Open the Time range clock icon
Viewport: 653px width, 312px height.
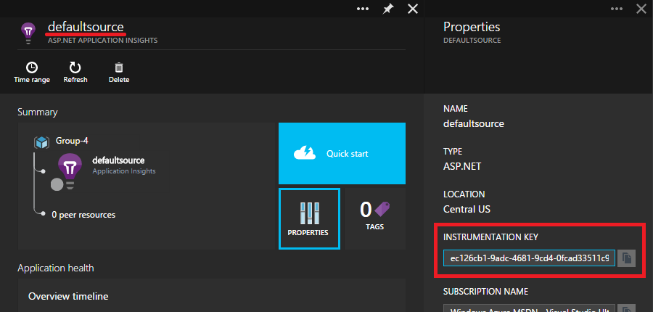point(32,67)
